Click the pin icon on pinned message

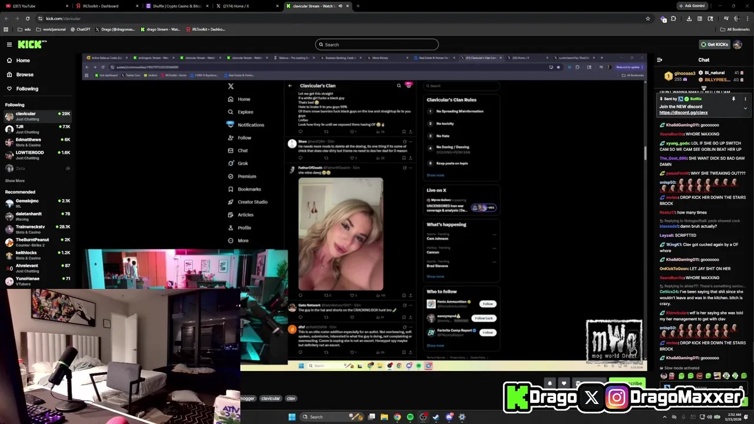click(733, 99)
